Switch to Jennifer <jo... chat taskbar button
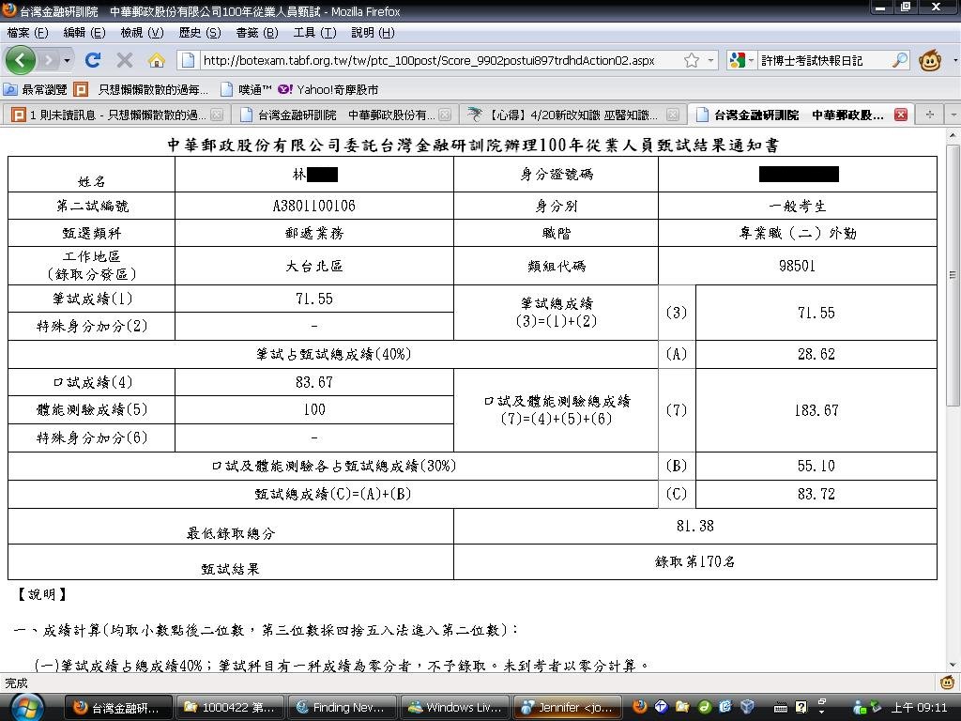The image size is (961, 721). 567,707
